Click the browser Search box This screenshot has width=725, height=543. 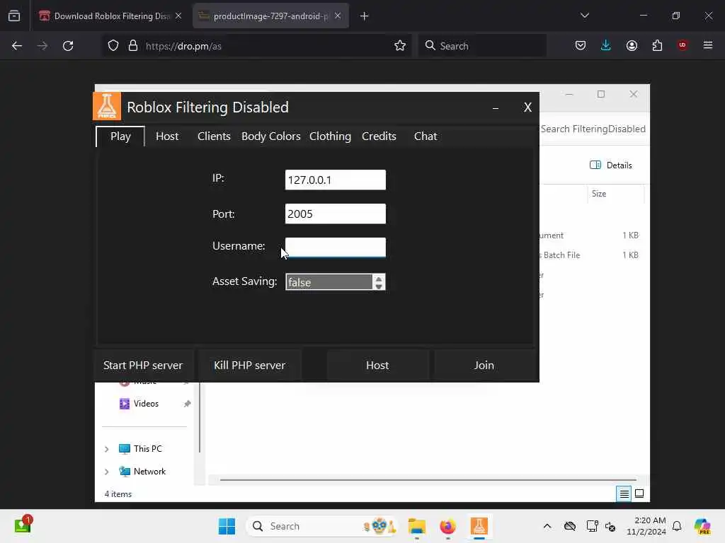(x=482, y=46)
